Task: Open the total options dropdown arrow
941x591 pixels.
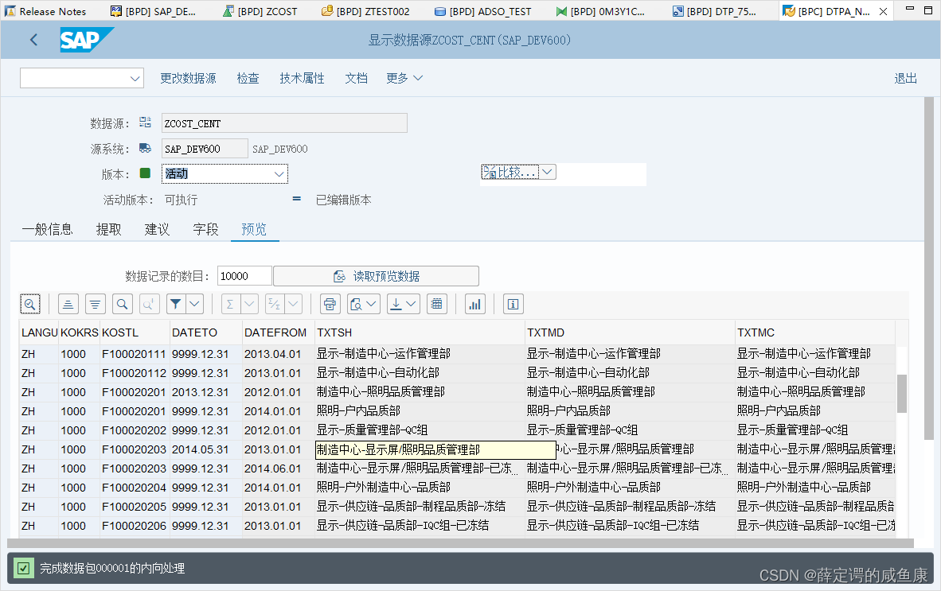Action: tap(250, 304)
